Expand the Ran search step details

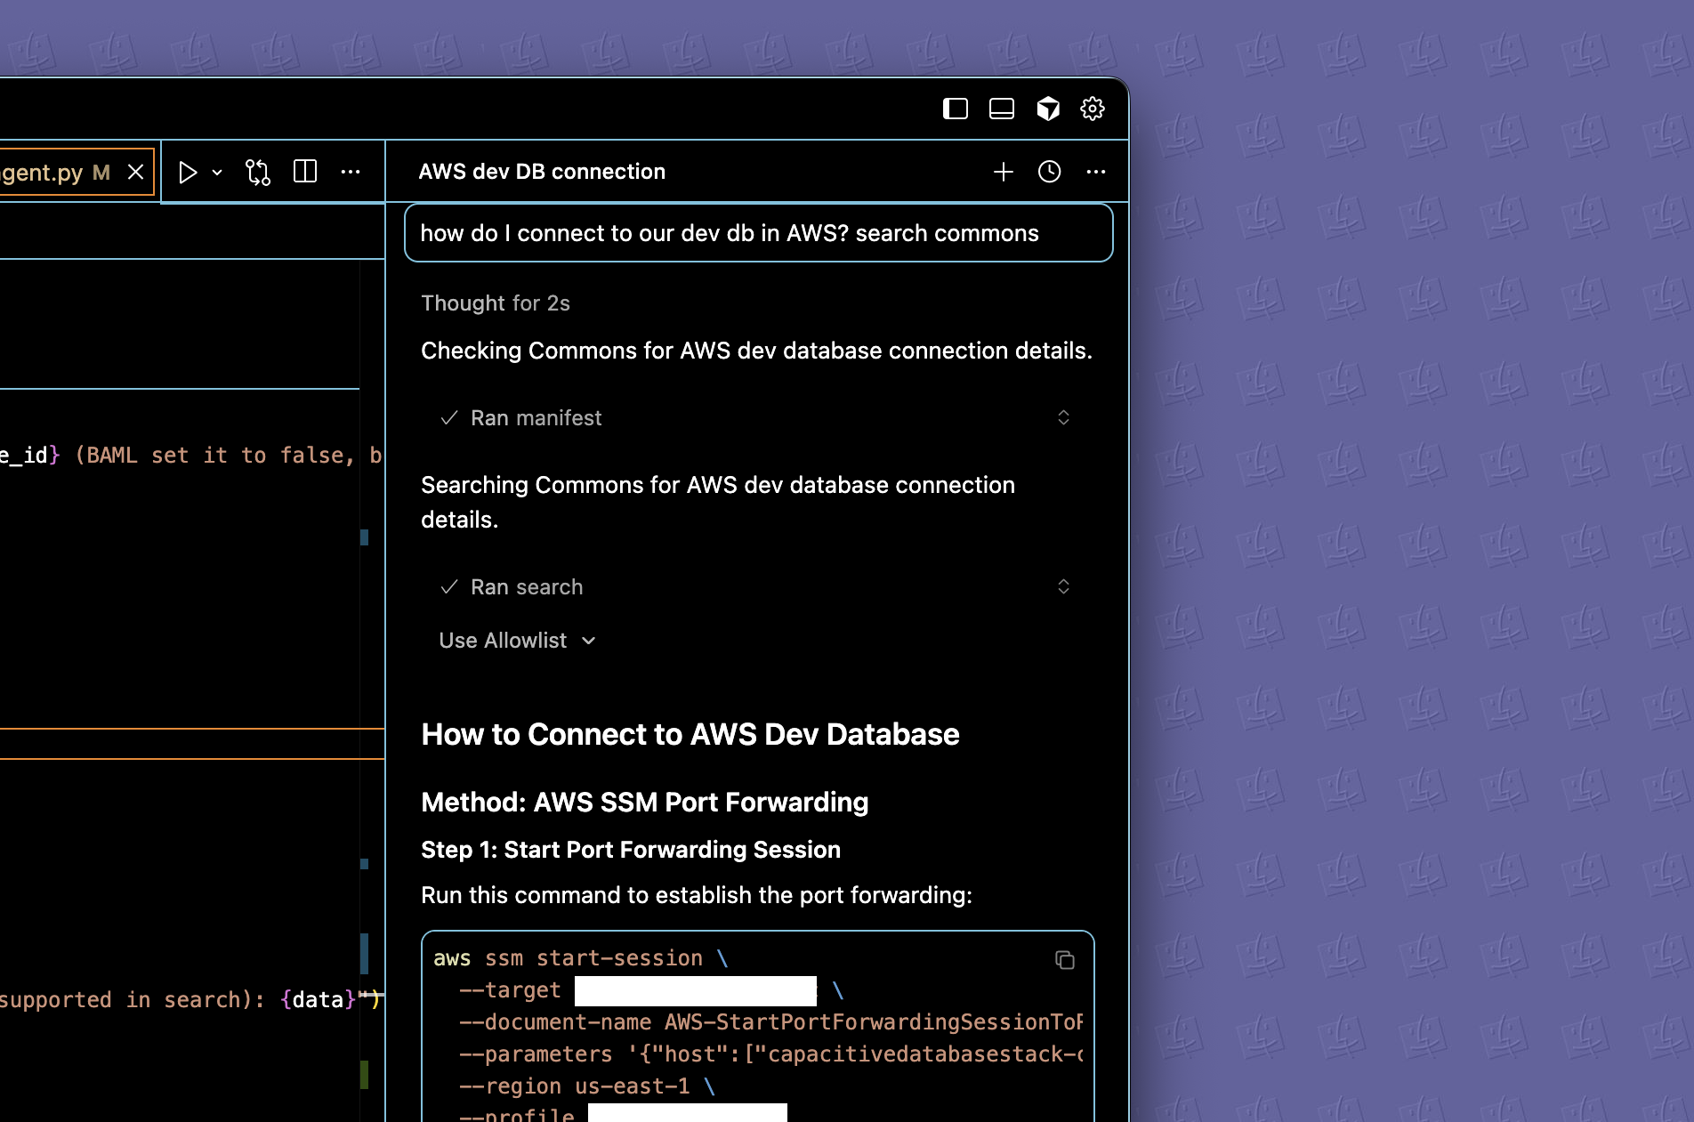1063,586
